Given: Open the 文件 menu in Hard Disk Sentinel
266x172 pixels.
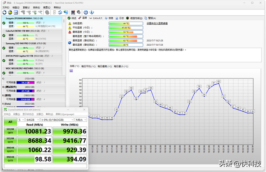Looking at the screenshot, I should tap(5, 7).
